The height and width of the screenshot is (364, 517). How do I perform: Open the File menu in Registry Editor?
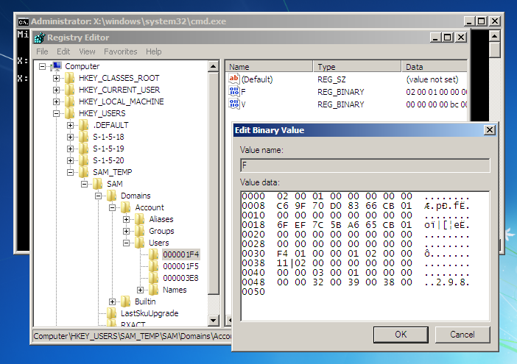(42, 51)
